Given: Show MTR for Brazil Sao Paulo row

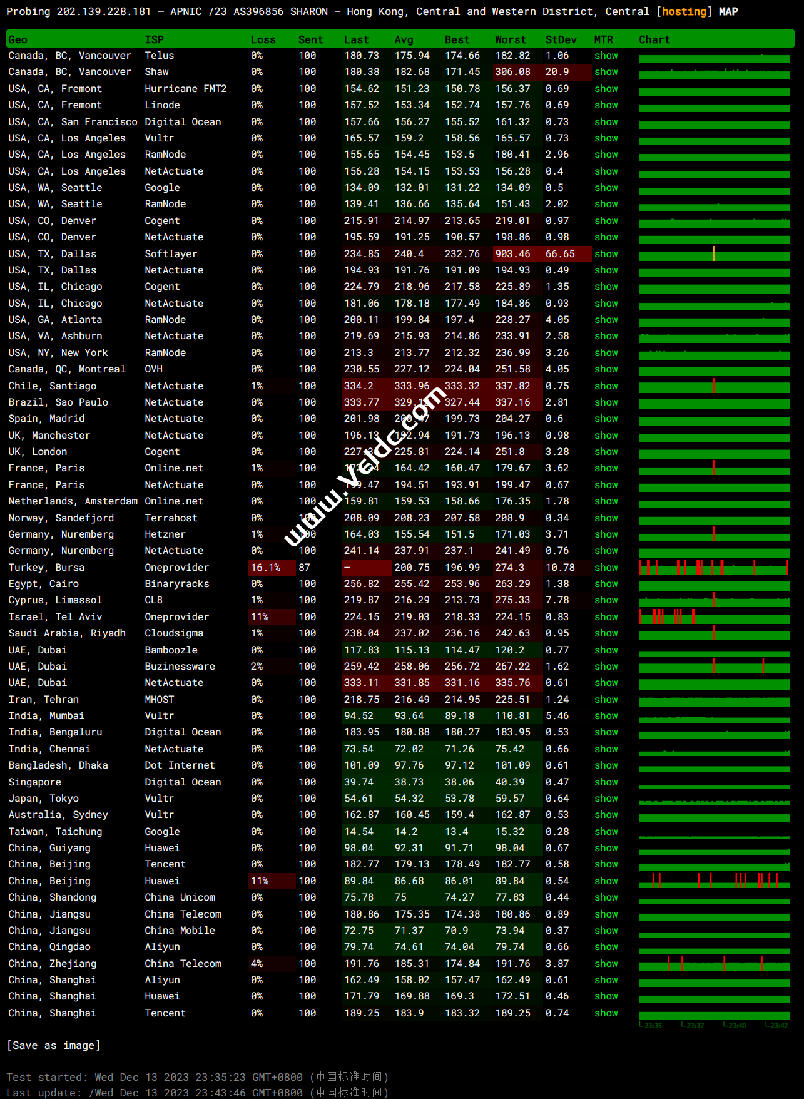Looking at the screenshot, I should pyautogui.click(x=606, y=402).
